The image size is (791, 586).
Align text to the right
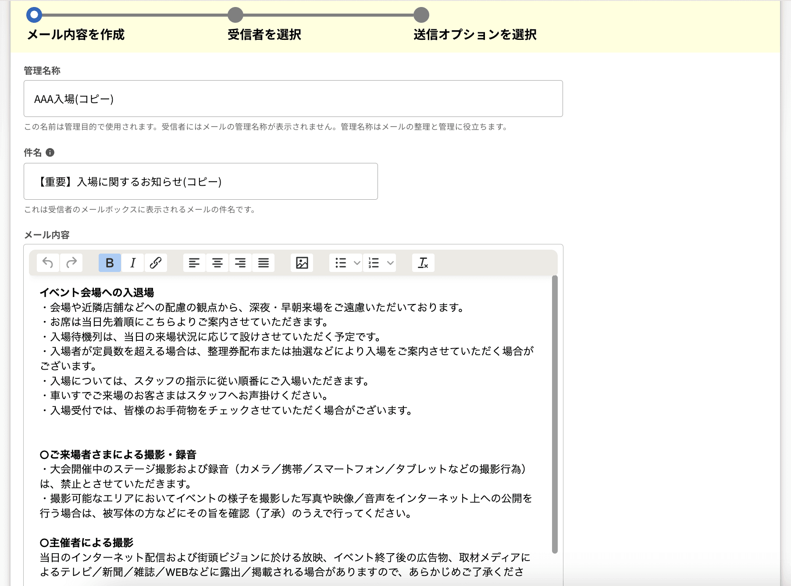pyautogui.click(x=240, y=263)
